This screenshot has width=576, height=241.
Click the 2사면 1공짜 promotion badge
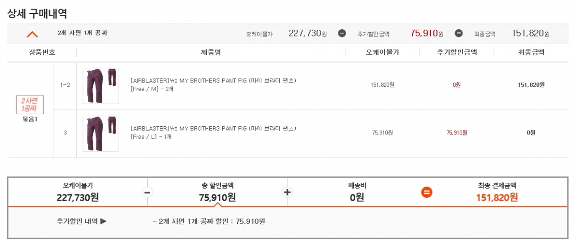(30, 105)
